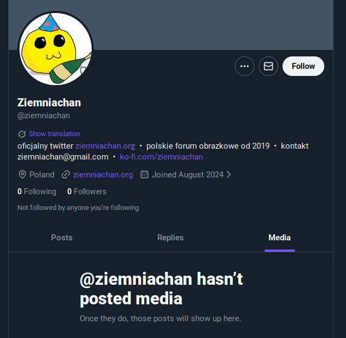Click the envelope message icon

click(x=268, y=66)
